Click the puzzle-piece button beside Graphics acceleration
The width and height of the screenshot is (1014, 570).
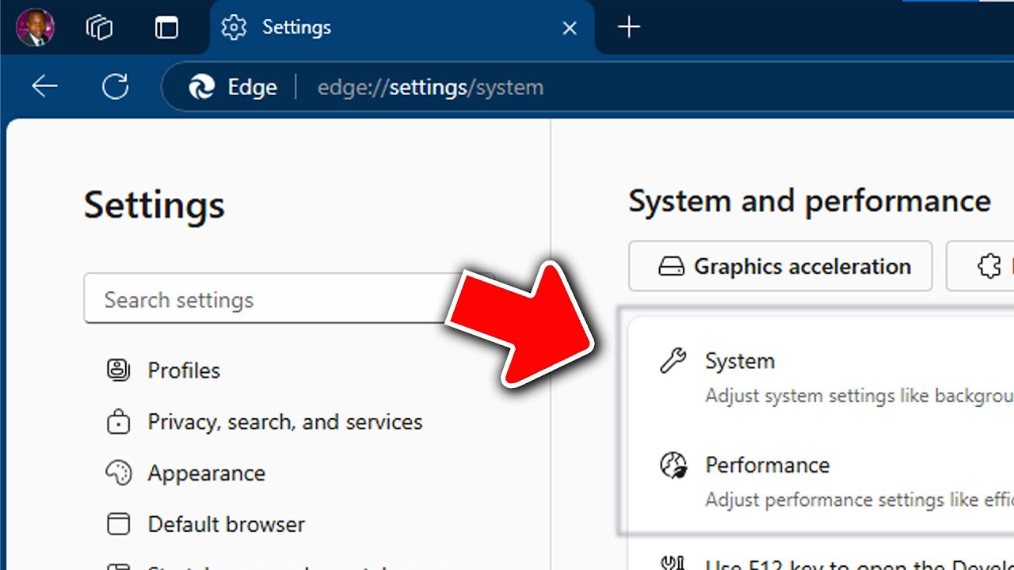(x=980, y=267)
